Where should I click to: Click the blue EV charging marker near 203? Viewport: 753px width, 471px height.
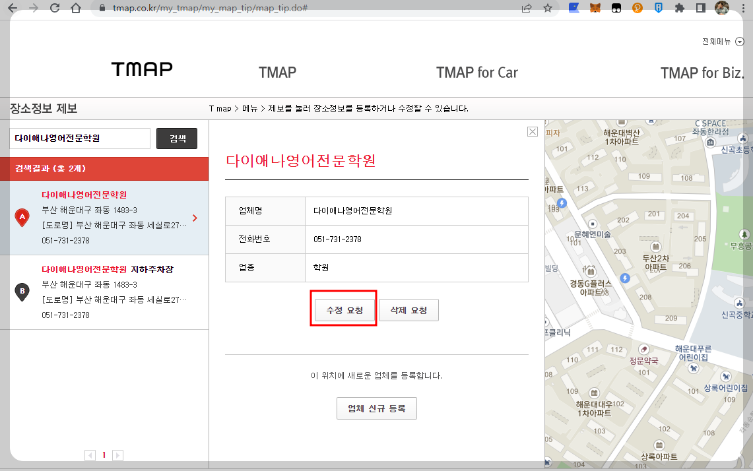(x=625, y=278)
